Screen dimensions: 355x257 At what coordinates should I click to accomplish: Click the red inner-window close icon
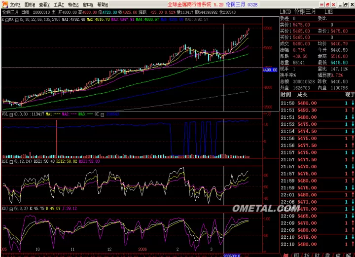[x=333, y=4]
